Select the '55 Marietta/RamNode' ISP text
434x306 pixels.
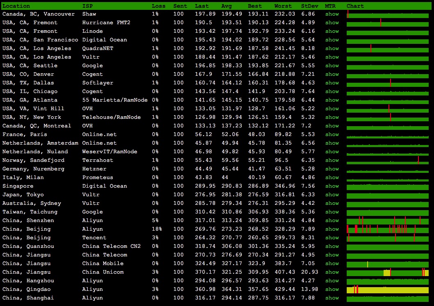(115, 100)
